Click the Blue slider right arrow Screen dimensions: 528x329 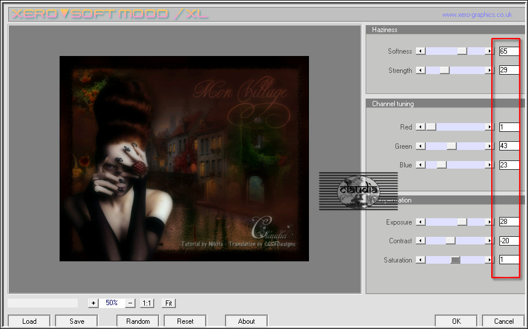489,165
